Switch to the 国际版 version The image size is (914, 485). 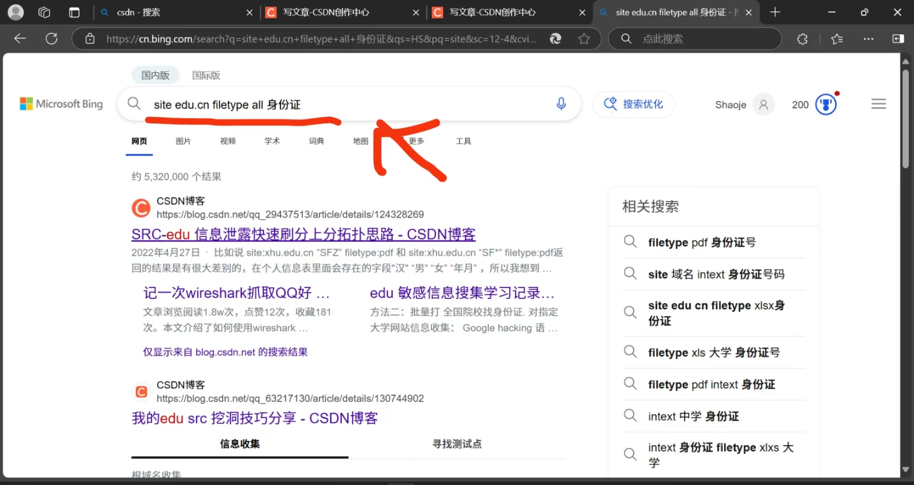(x=206, y=75)
